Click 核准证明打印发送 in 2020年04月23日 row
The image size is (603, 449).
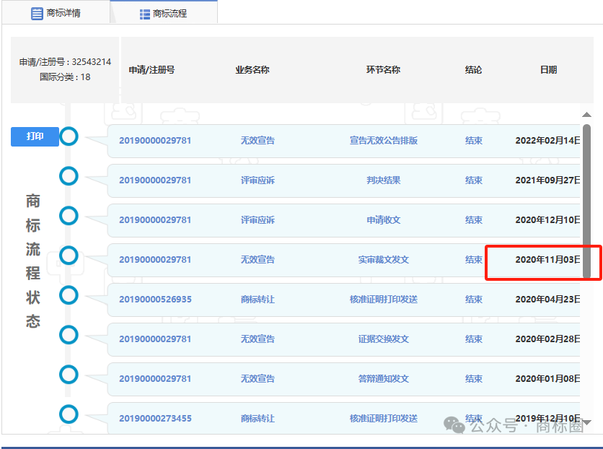pyautogui.click(x=384, y=299)
